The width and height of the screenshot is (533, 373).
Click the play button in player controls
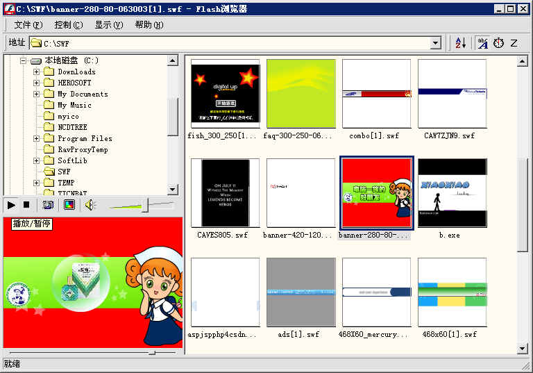pyautogui.click(x=11, y=205)
